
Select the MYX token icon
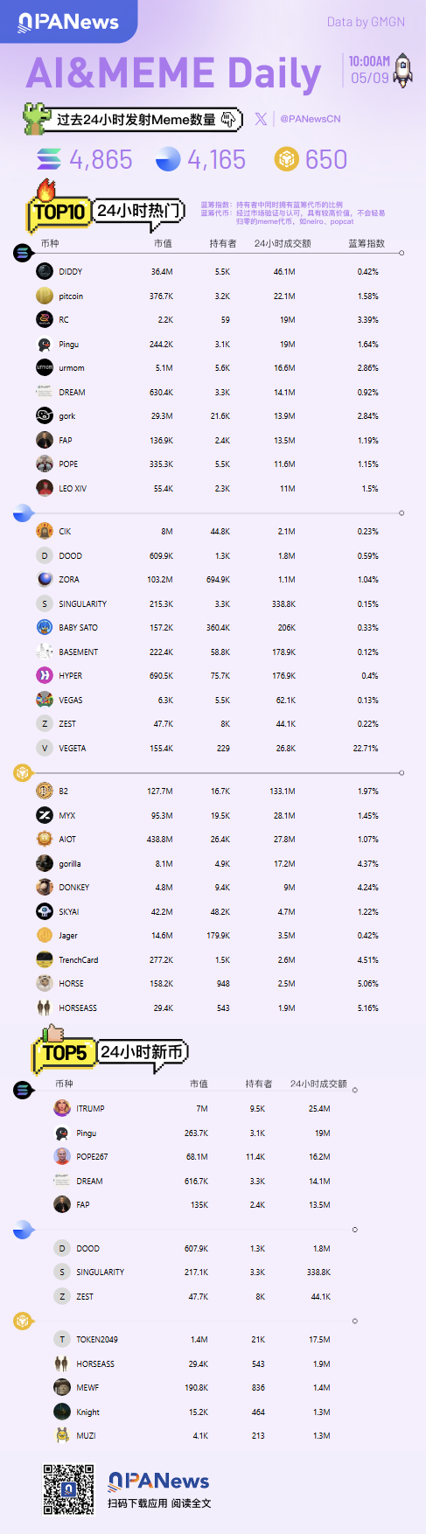pyautogui.click(x=45, y=815)
